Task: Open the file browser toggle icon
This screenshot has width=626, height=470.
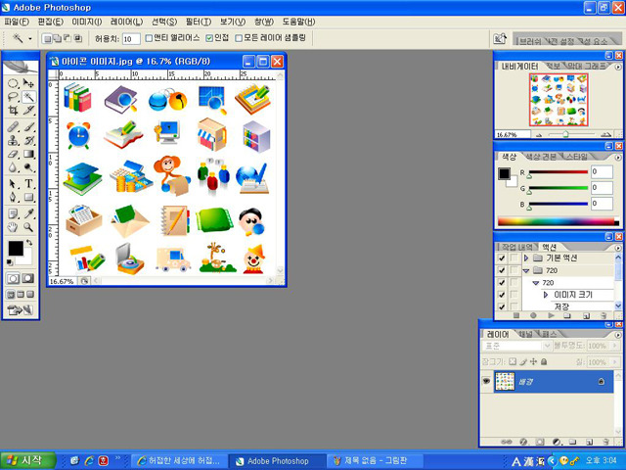Action: [x=500, y=39]
